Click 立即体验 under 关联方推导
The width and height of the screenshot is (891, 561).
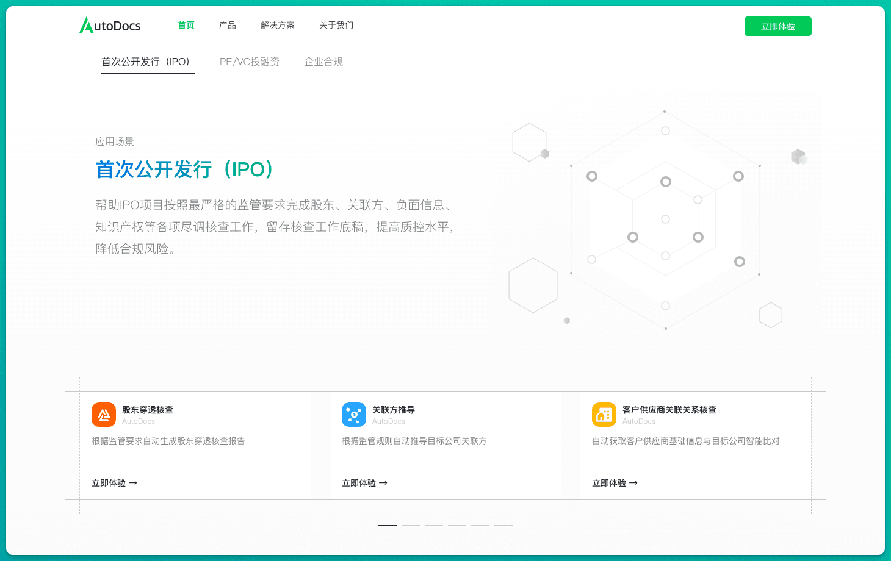tap(365, 483)
